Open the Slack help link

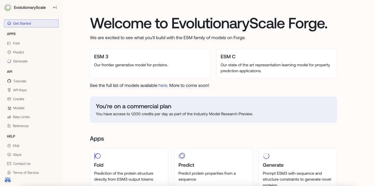(17, 155)
